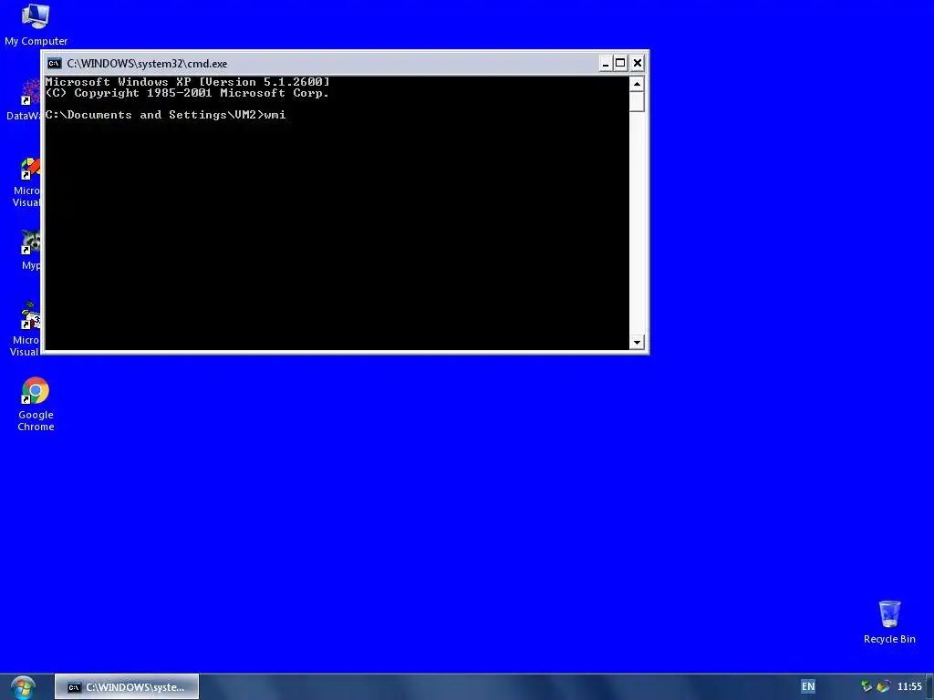
Task: Select the Google Chrome desktop shortcut
Action: click(36, 404)
